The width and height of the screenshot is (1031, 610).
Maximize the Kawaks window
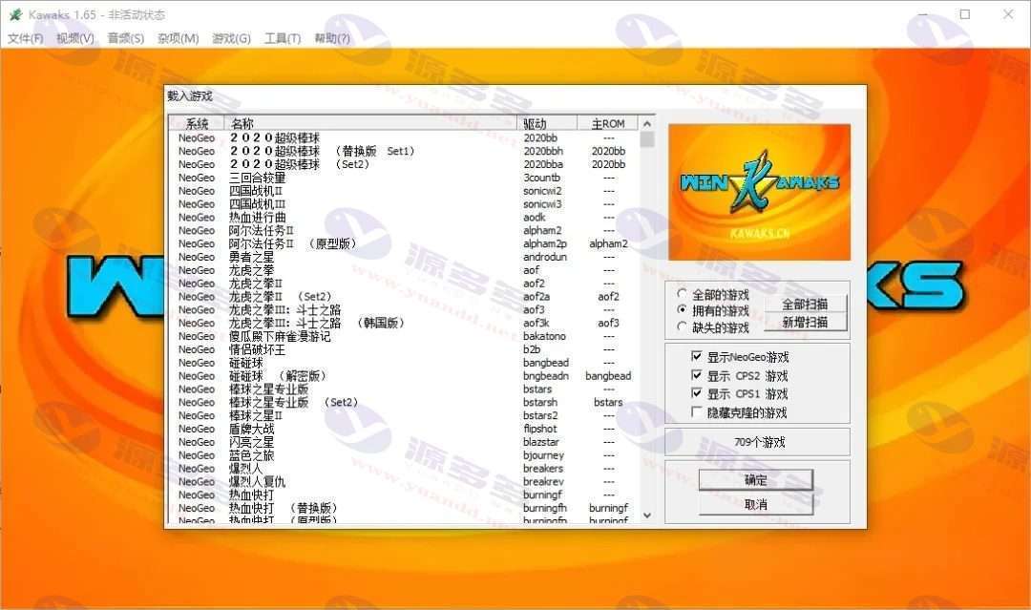click(964, 13)
